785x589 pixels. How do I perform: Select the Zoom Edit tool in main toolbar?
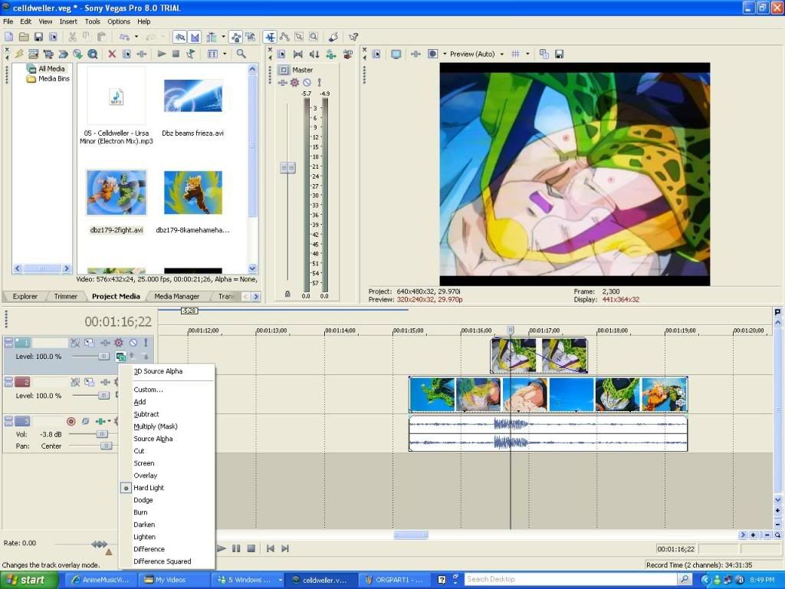[314, 37]
